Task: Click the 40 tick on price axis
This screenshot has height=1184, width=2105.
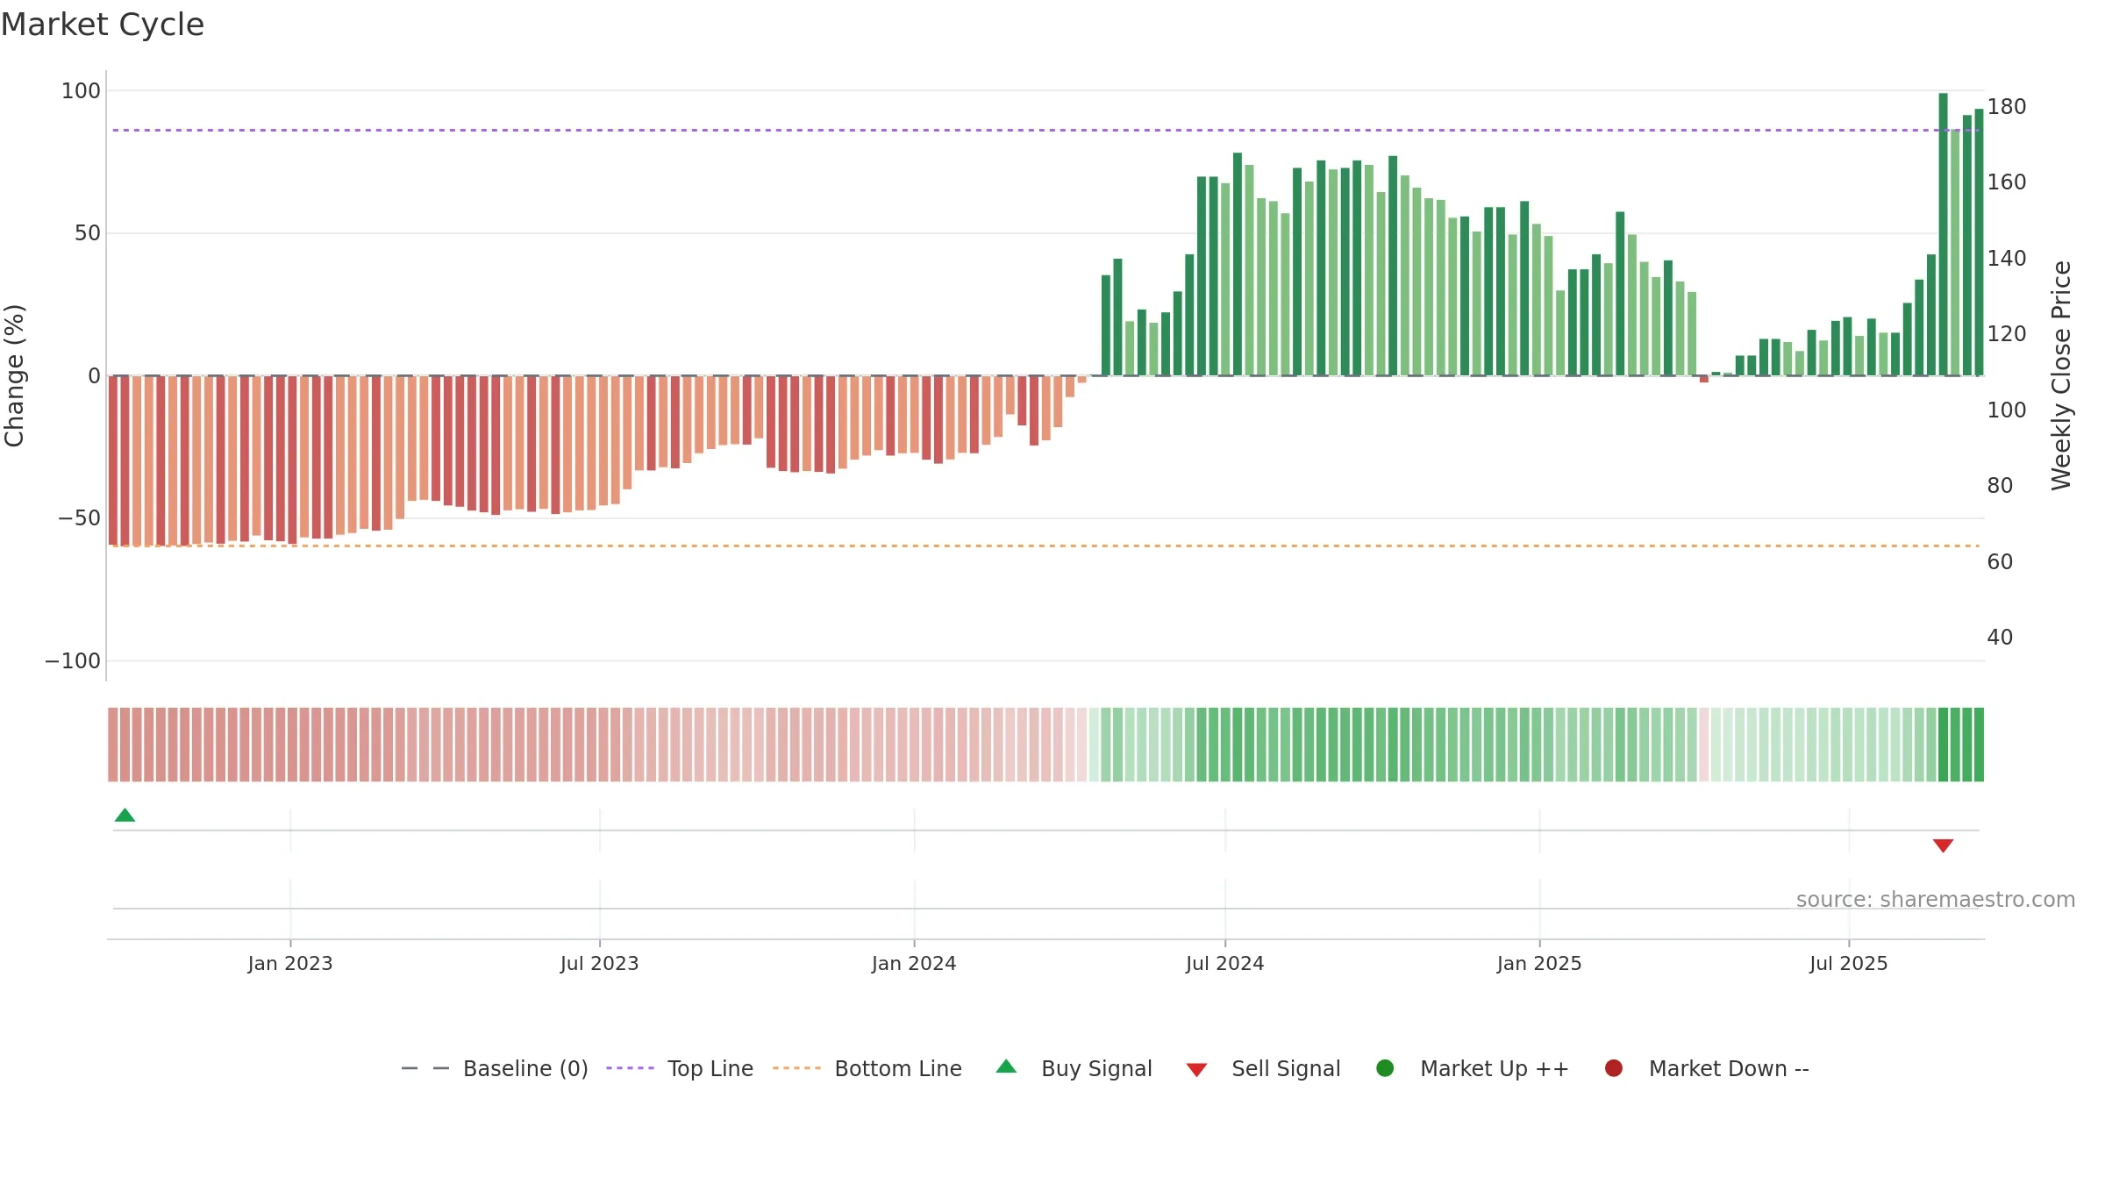Action: coord(2000,637)
